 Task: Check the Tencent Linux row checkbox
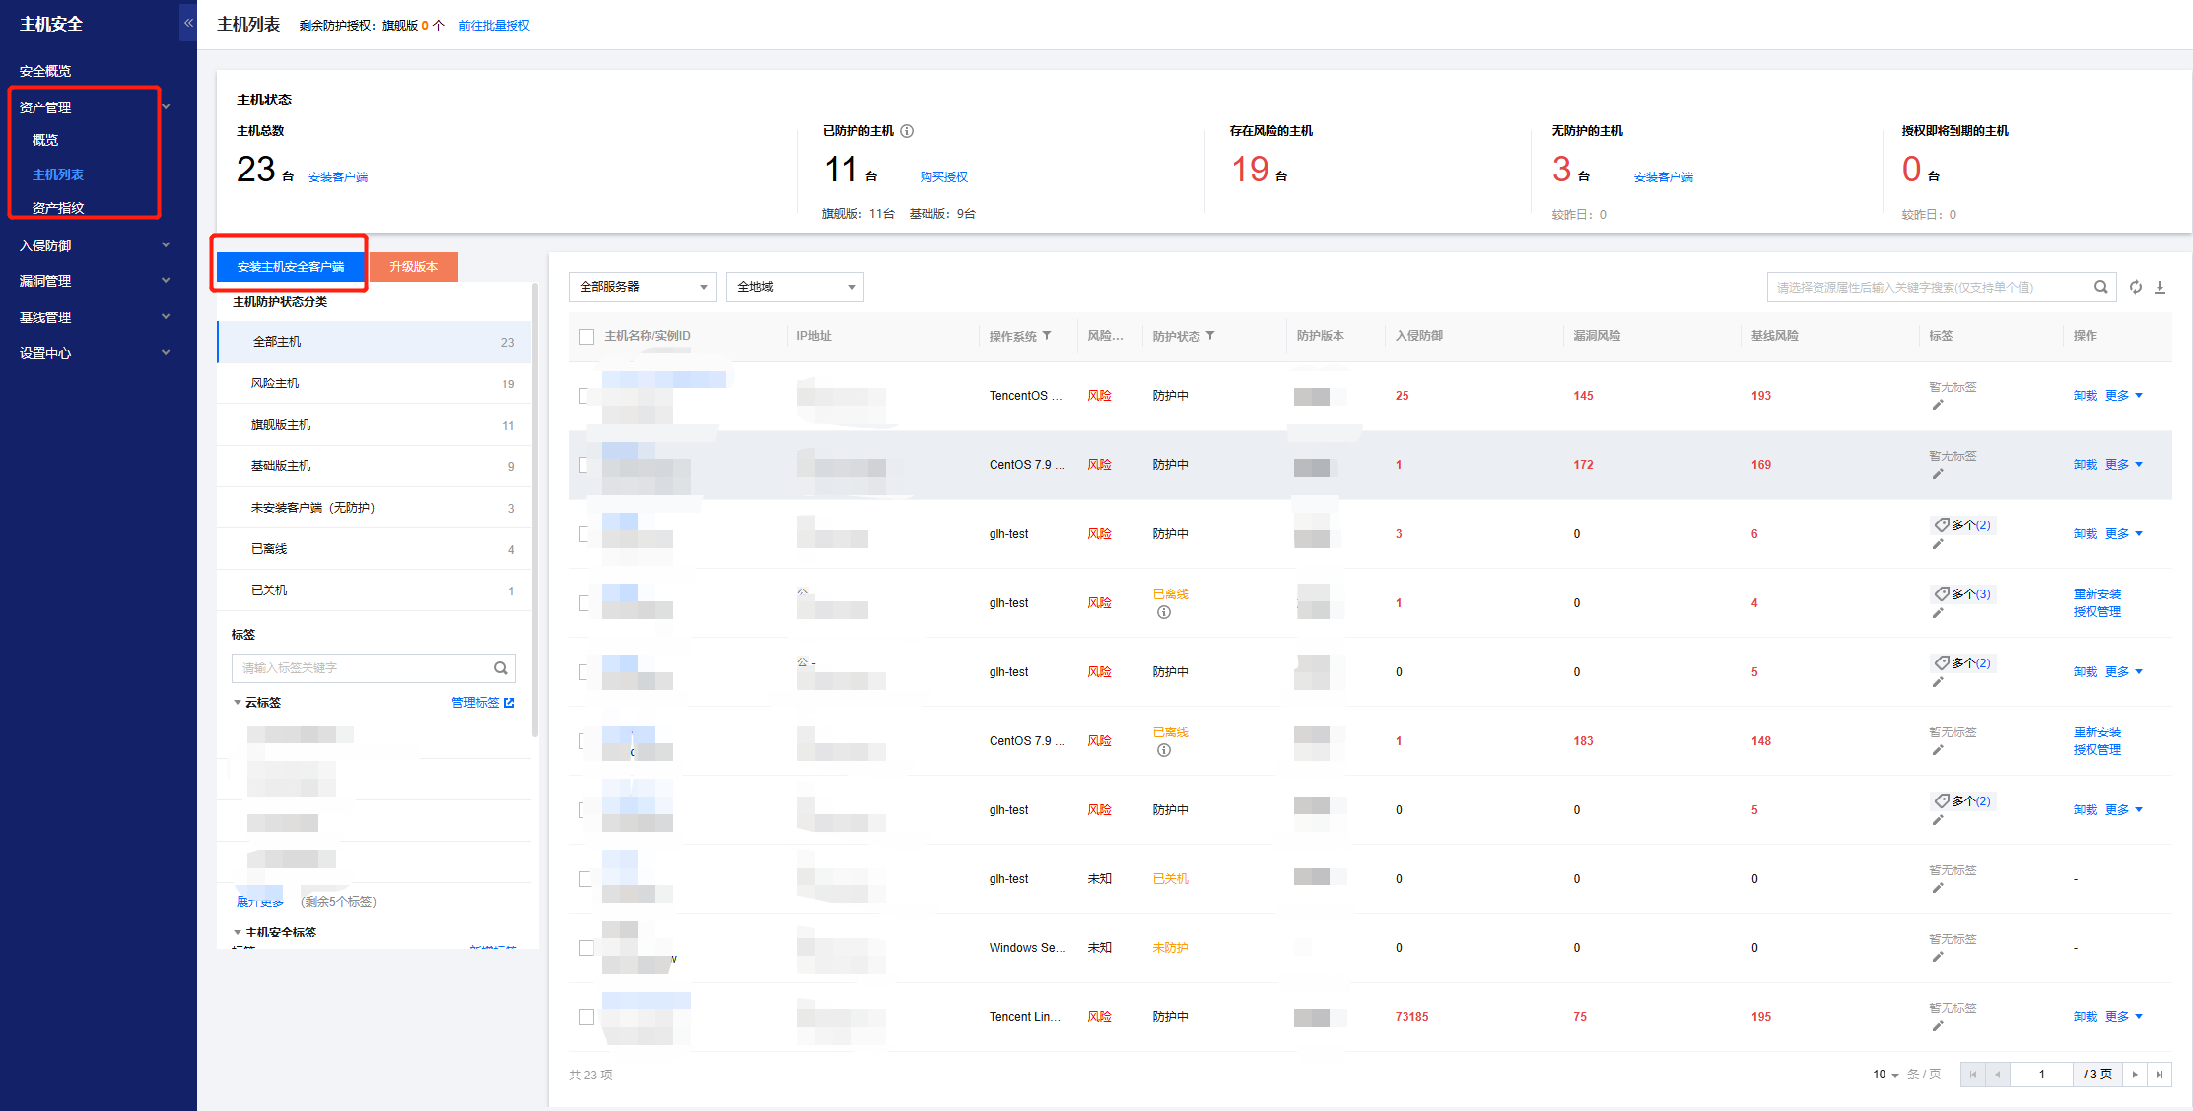pyautogui.click(x=586, y=1017)
